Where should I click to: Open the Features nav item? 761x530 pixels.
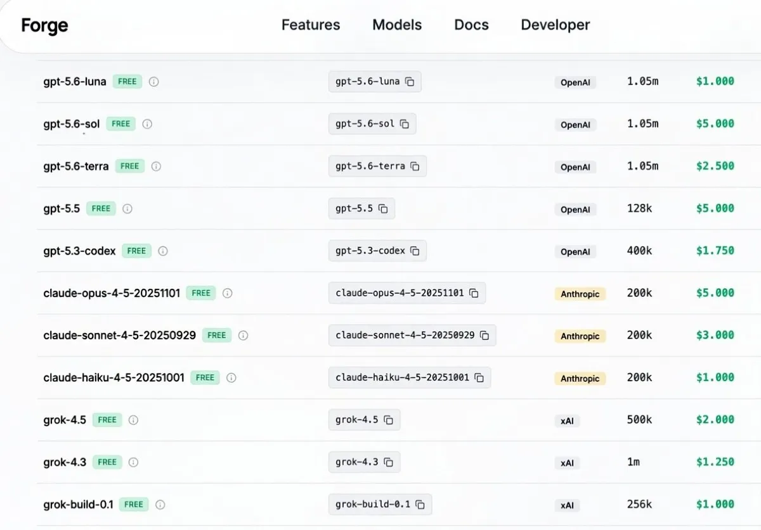[311, 25]
